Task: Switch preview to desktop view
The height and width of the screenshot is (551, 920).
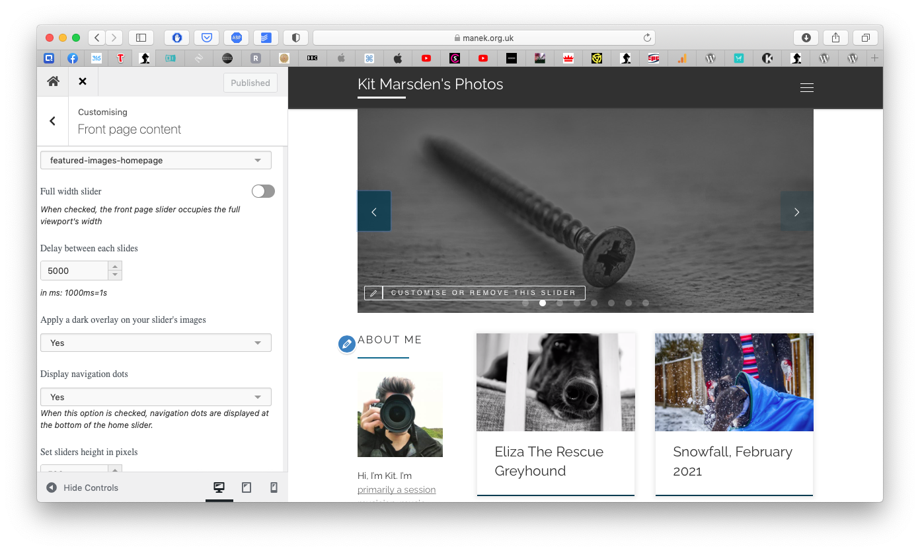Action: (218, 487)
